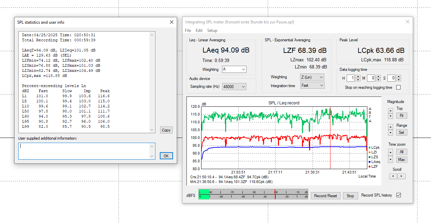Click the All time zoom button
431x223 pixels.
[x=402, y=152]
